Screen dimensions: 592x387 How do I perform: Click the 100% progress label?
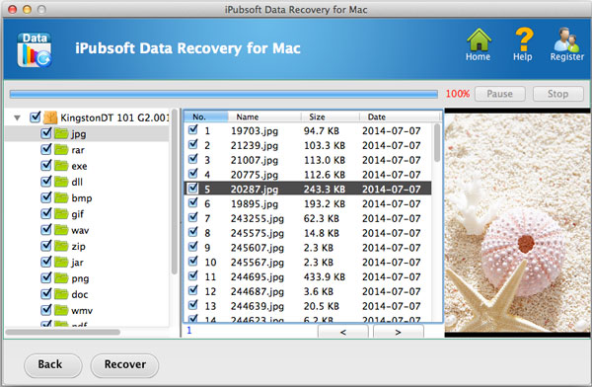point(458,94)
